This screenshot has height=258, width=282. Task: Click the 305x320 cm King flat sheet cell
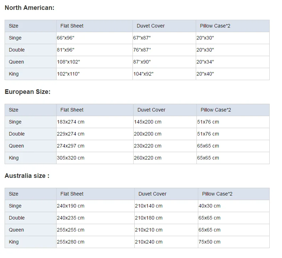pos(71,158)
